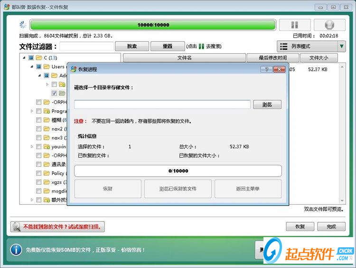
Task: Expand the 额外找 folder node
Action: coord(32,200)
